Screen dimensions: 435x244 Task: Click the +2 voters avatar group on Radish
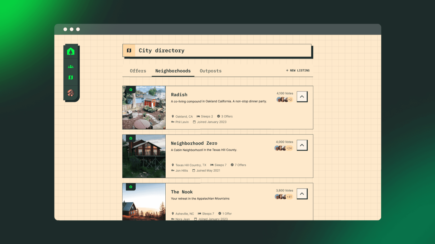point(284,100)
